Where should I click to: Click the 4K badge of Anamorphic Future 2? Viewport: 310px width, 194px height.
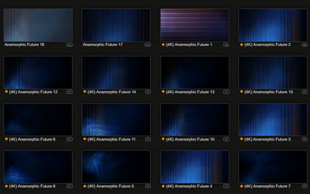(304, 45)
